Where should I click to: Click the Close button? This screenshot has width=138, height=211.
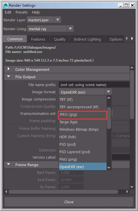click(x=69, y=202)
